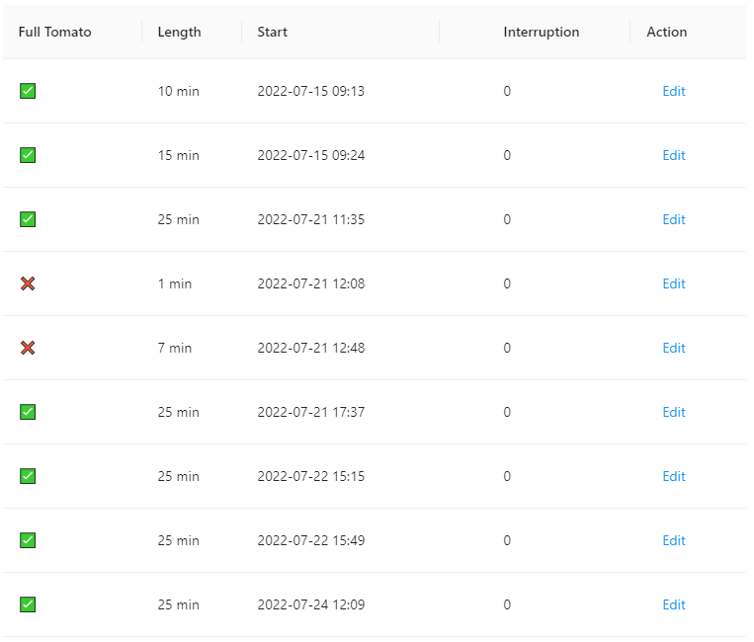
Task: Click interruption count 0 in 2022-07-15 09:13 row
Action: point(507,91)
